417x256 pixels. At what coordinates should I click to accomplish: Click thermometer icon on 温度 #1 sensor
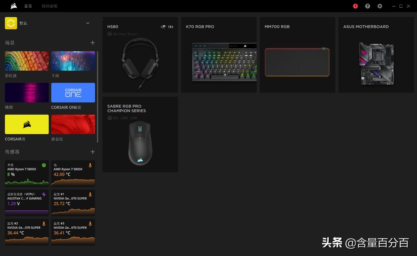pyautogui.click(x=90, y=194)
